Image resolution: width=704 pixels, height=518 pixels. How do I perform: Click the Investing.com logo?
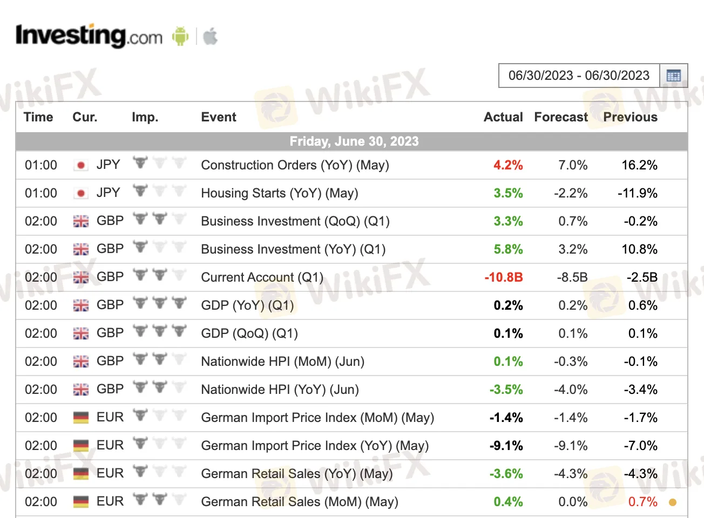[89, 36]
